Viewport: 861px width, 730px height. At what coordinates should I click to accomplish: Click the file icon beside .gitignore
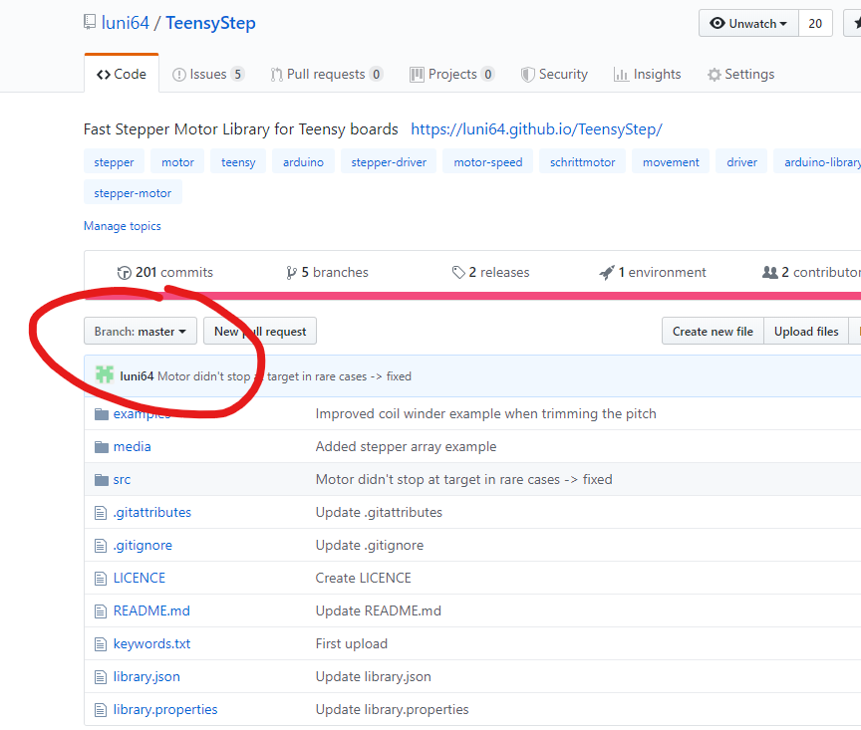(x=101, y=546)
